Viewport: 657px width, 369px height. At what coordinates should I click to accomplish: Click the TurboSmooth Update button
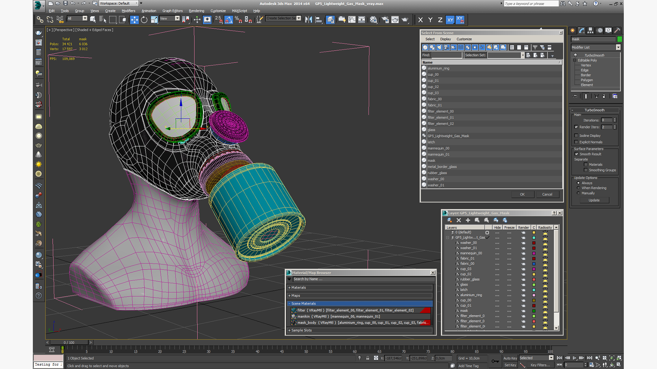point(594,200)
